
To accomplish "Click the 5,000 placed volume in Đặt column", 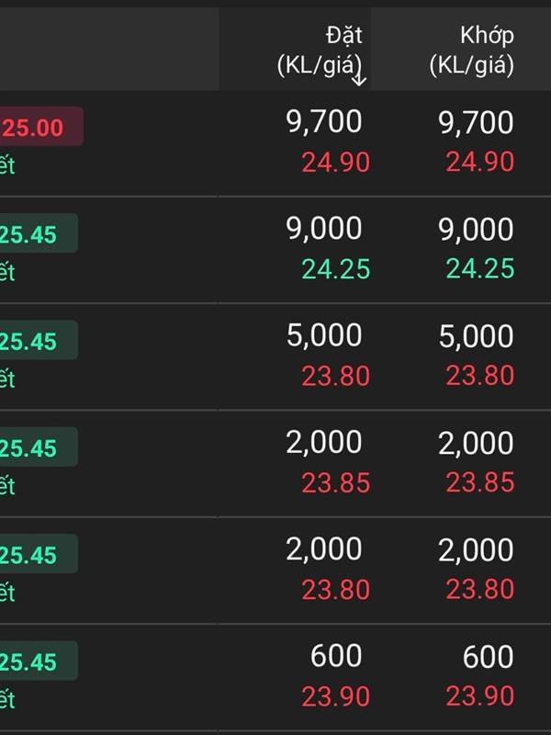I will 324,336.
